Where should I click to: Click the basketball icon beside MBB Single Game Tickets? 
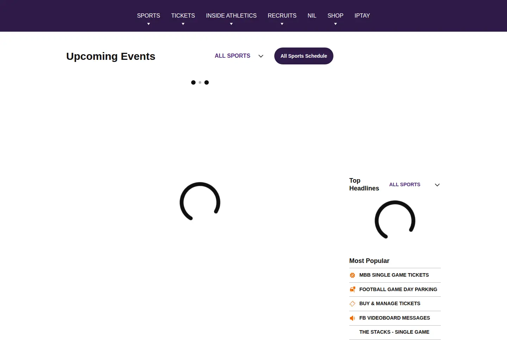point(352,275)
